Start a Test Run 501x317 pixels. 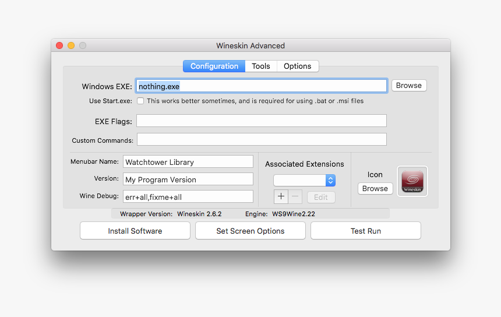point(366,231)
